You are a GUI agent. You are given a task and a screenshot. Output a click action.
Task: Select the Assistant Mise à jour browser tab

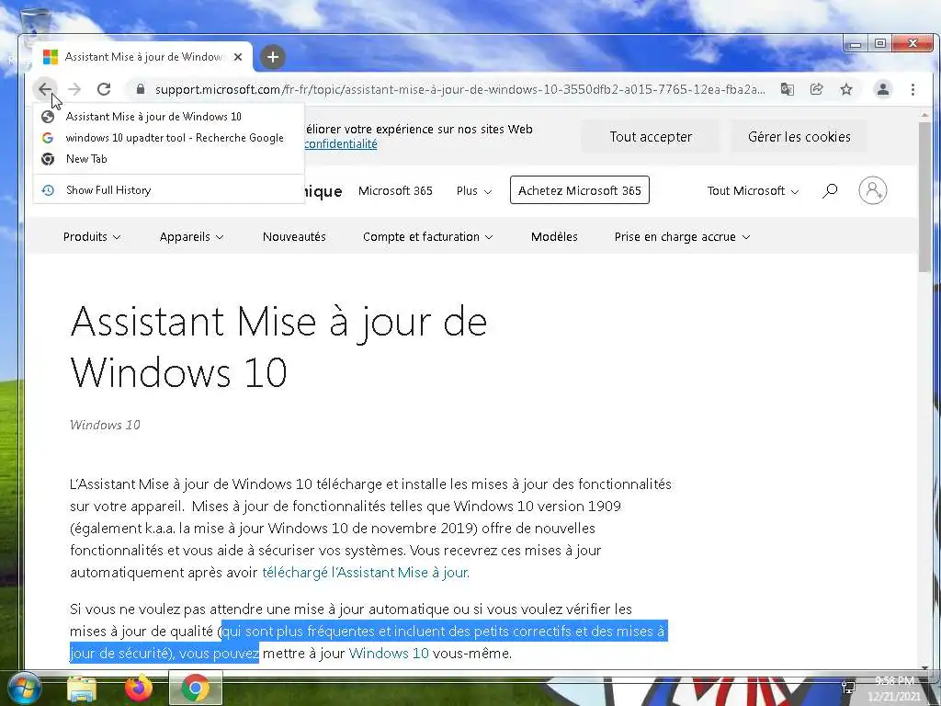pyautogui.click(x=142, y=57)
